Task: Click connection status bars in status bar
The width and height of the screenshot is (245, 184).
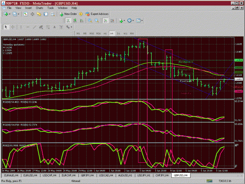Action: (209, 181)
